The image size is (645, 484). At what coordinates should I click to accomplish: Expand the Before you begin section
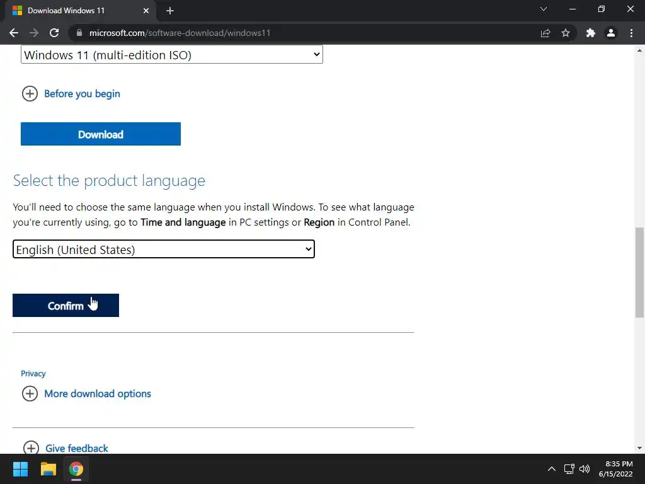[x=71, y=94]
